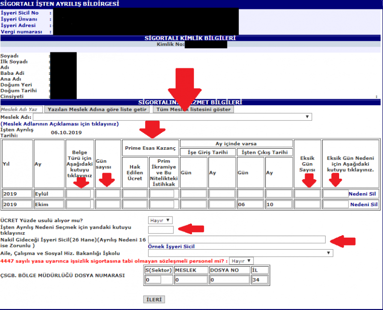383x310 pixels.
Task: Click Hak Edilen Ücret field for Ekim
Action: [x=135, y=204]
